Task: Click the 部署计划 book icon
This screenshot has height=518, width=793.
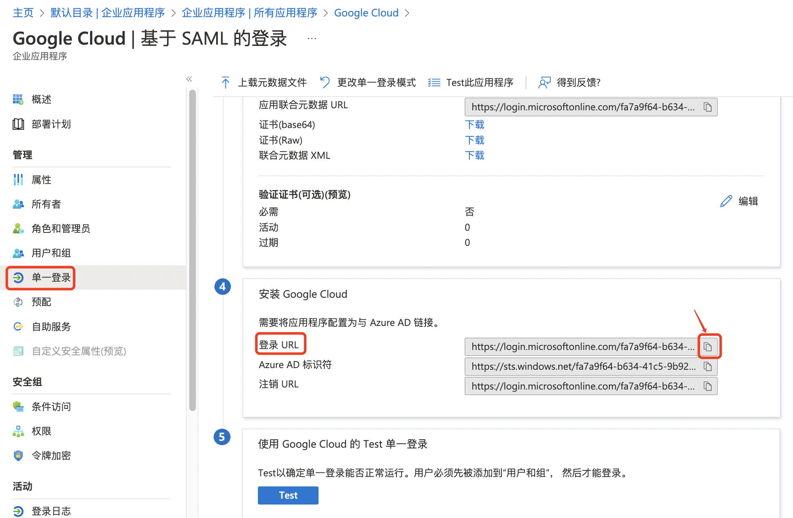Action: point(18,124)
